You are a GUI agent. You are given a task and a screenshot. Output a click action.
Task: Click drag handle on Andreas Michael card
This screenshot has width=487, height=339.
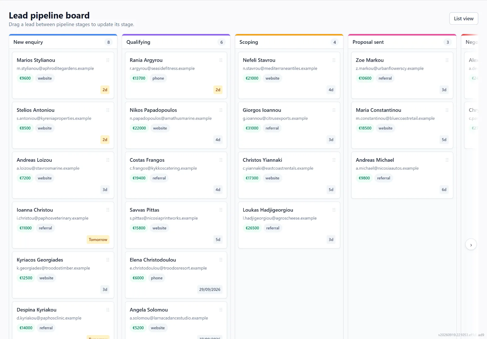[447, 160]
